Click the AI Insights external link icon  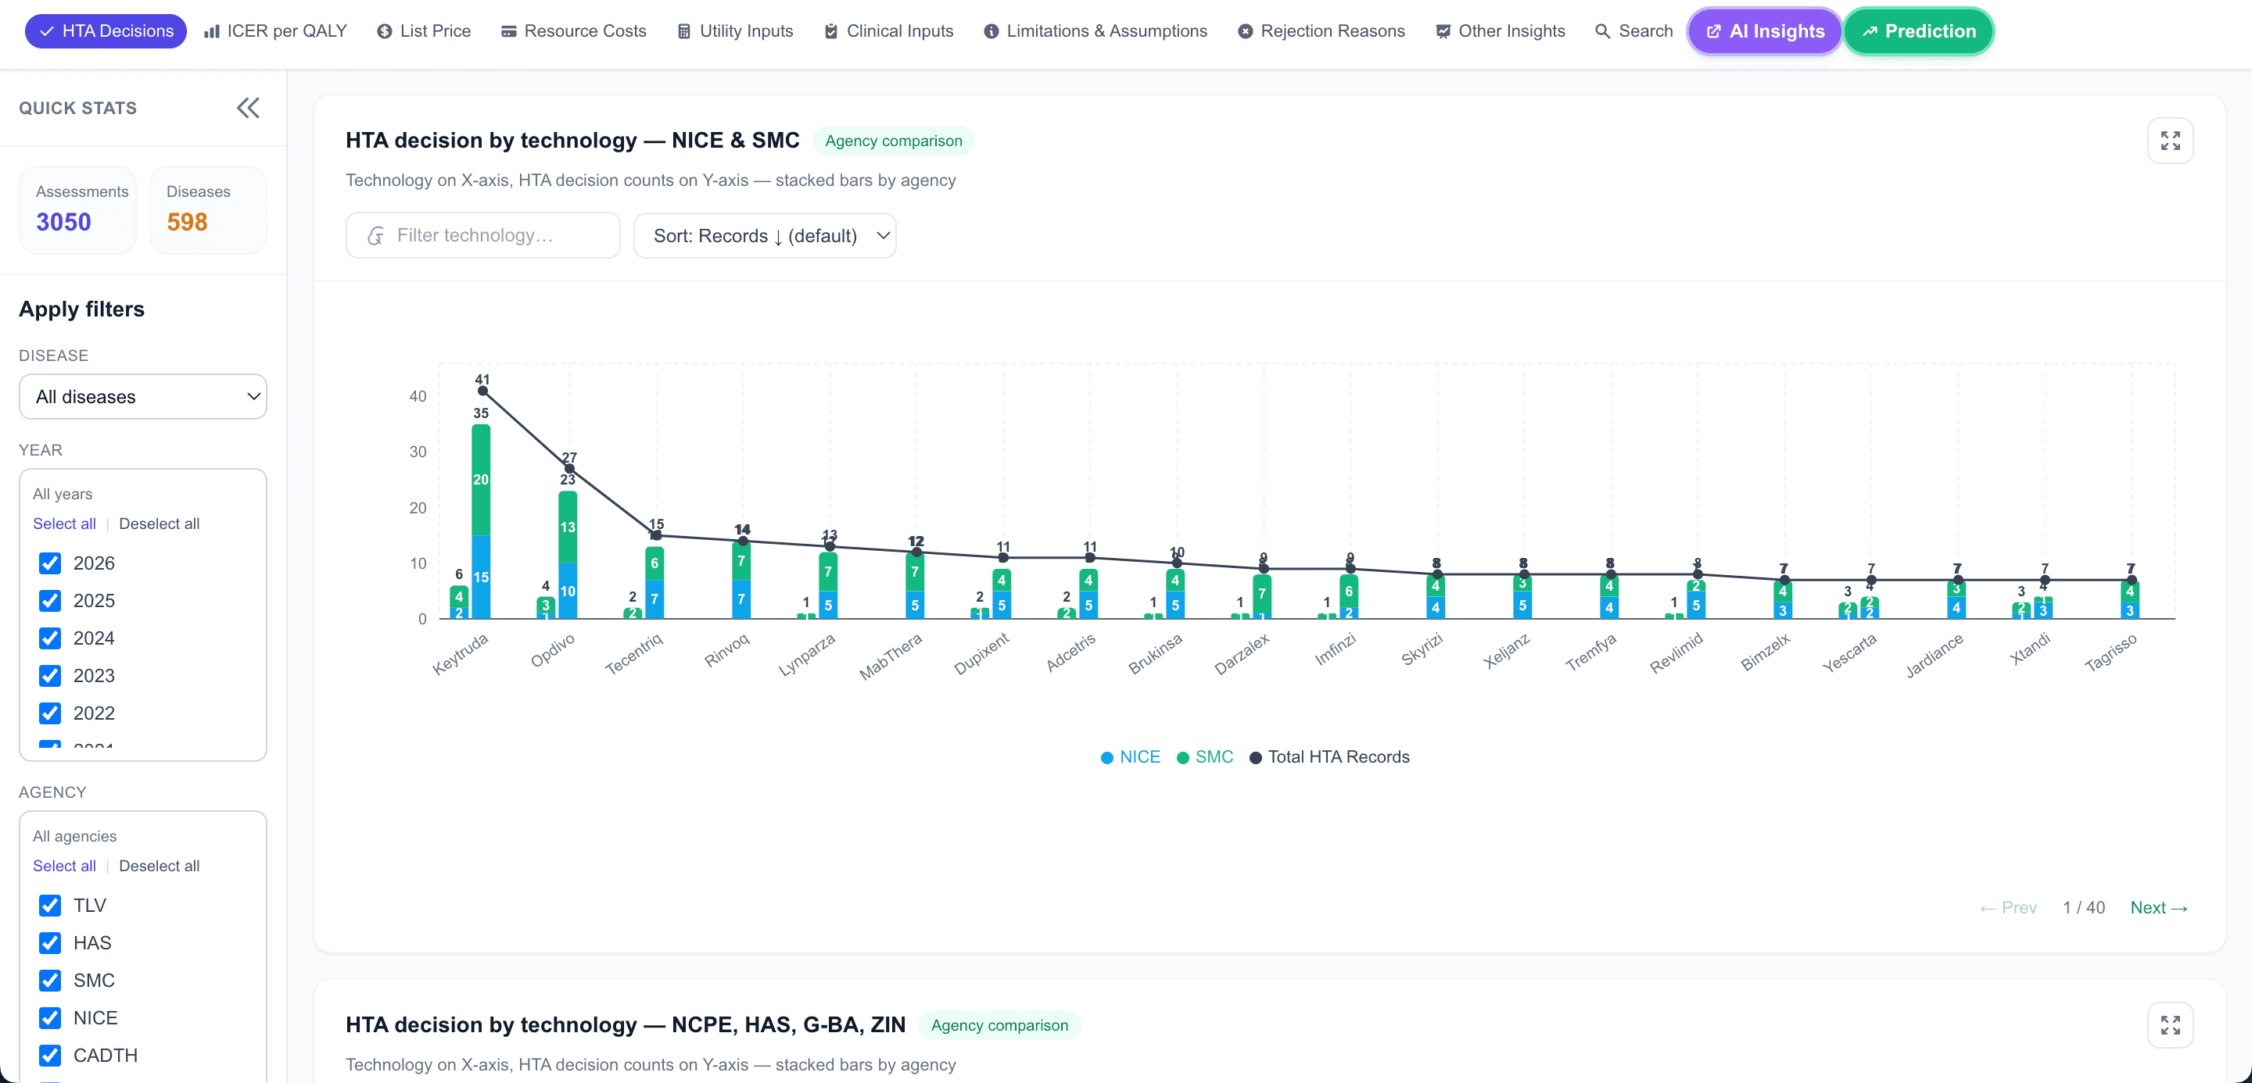1713,31
